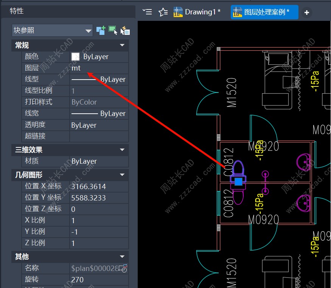Click the block name edit icon

[x=123, y=268]
